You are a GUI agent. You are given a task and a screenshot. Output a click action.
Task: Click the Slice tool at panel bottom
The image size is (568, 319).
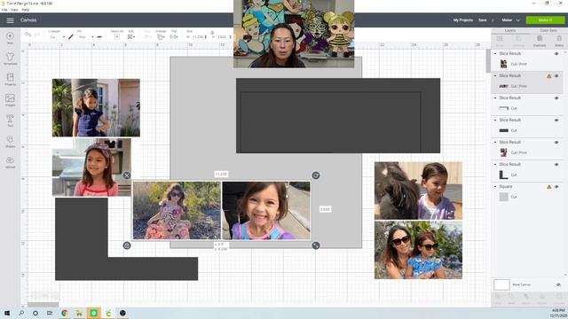[498, 299]
